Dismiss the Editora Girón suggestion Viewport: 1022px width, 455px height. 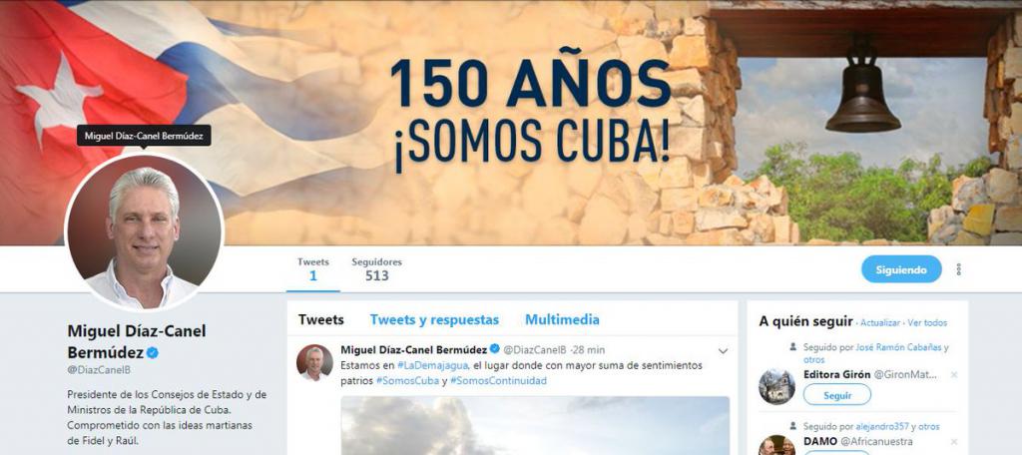[x=954, y=375]
